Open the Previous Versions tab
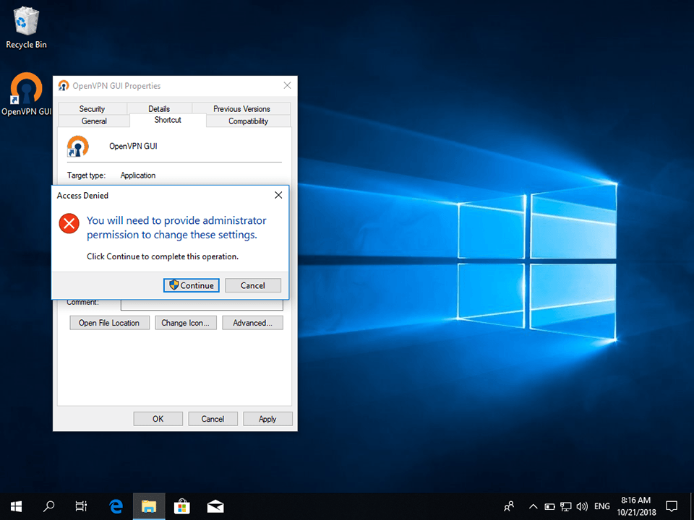This screenshot has width=694, height=520. pos(241,109)
